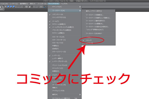149x99 pixels.
Task: Expand the ワークスペース(W) submenu
Action: (x=65, y=11)
